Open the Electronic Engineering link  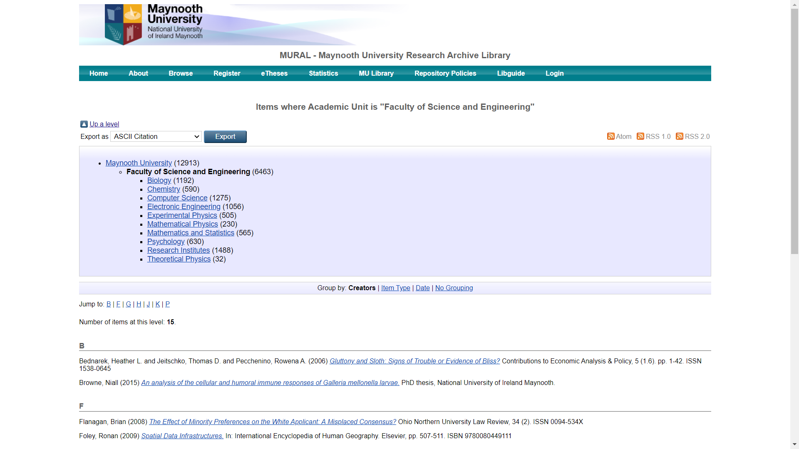[x=184, y=207]
